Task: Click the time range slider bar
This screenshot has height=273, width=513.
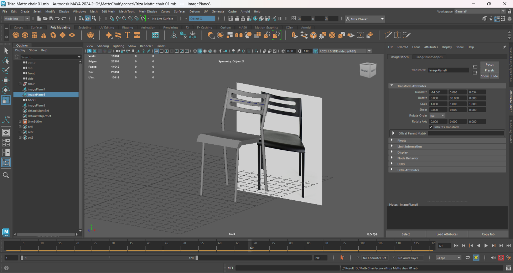Action: (x=109, y=258)
